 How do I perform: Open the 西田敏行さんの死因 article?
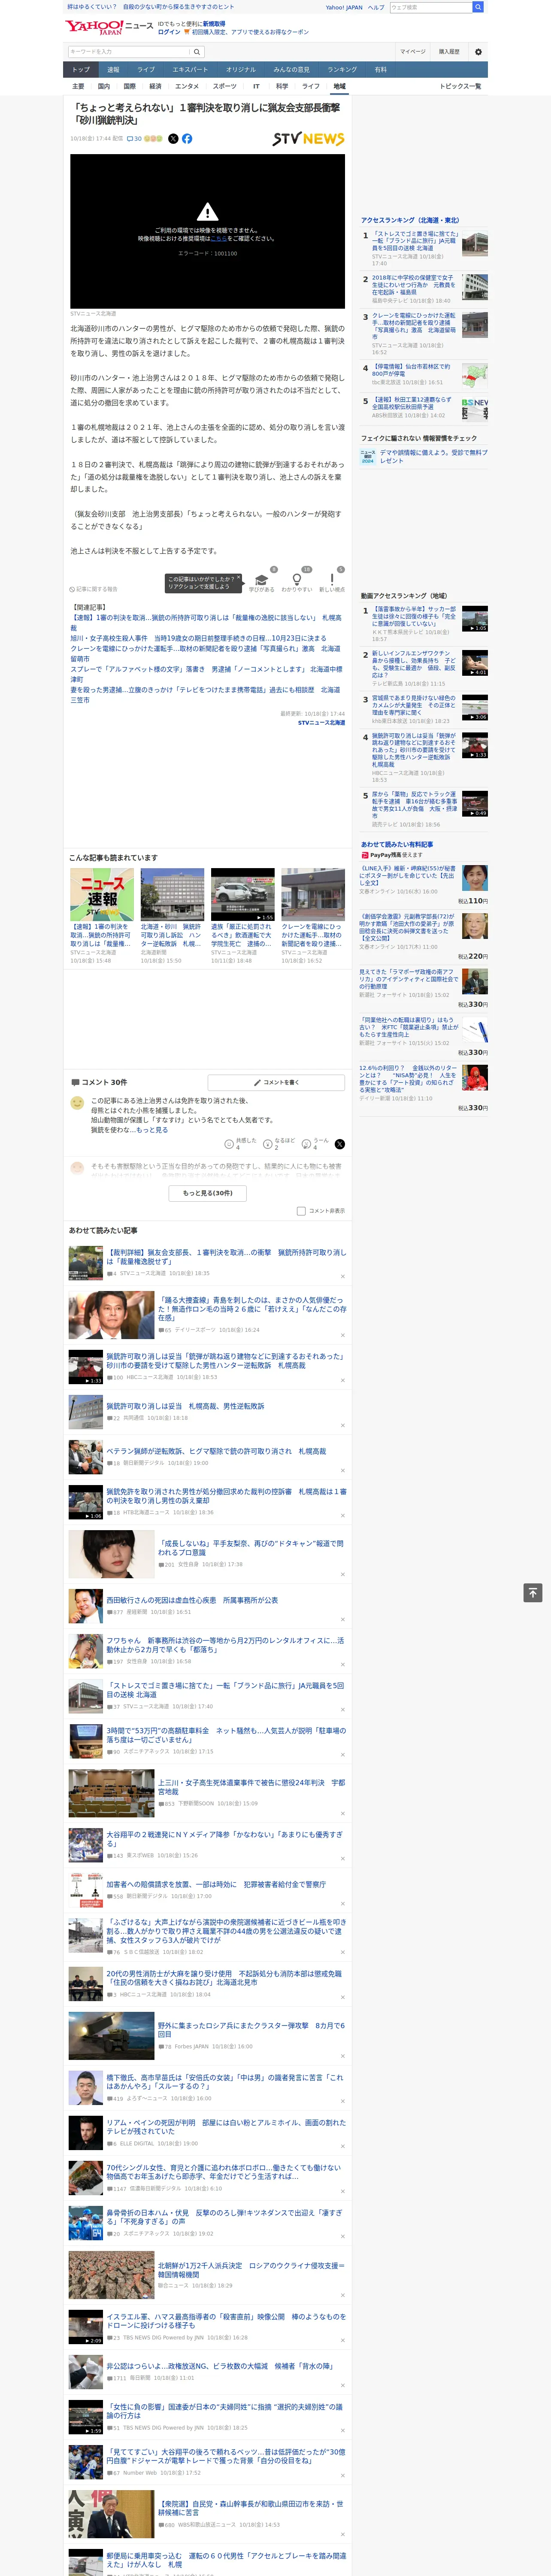[192, 1600]
